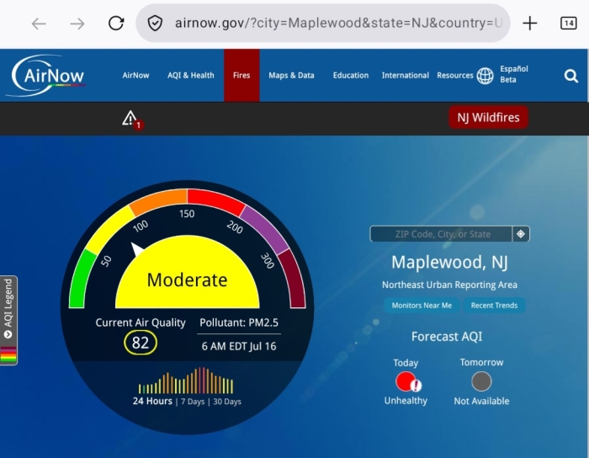Go forward with the browser forward arrow
Image resolution: width=589 pixels, height=458 pixels.
(x=77, y=24)
